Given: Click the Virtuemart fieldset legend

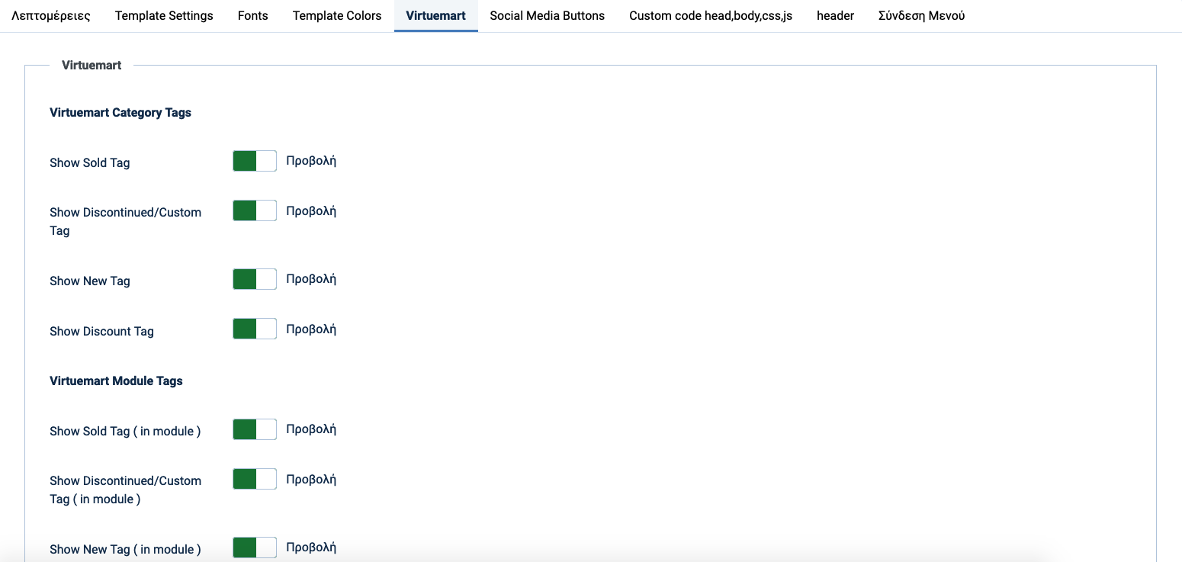Looking at the screenshot, I should 92,66.
